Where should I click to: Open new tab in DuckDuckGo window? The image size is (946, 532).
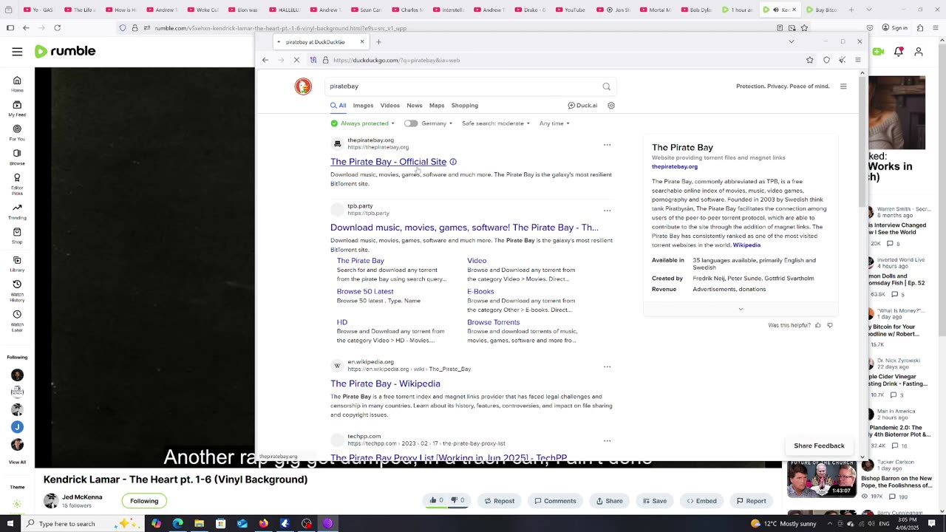(378, 42)
